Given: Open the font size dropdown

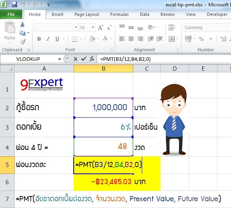Looking at the screenshot, I should (x=93, y=27).
